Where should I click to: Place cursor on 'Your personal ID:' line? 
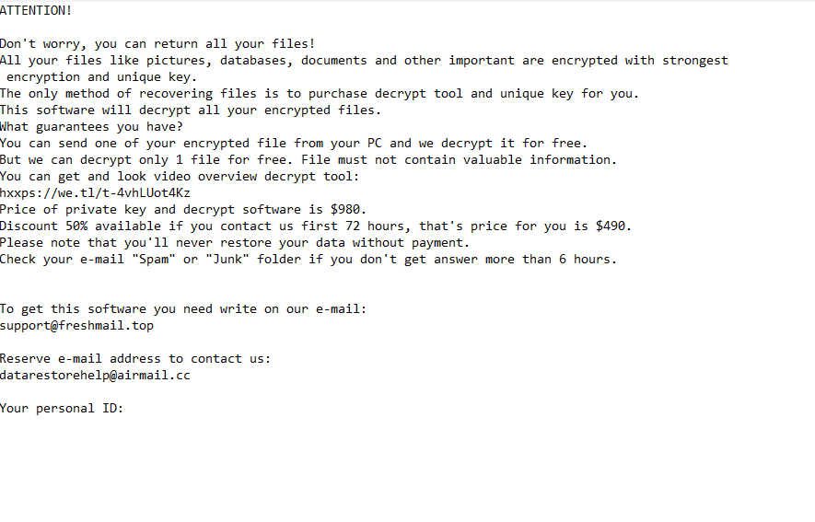[x=62, y=408]
